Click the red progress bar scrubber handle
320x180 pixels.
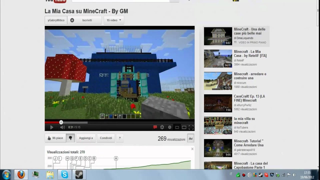(61, 122)
